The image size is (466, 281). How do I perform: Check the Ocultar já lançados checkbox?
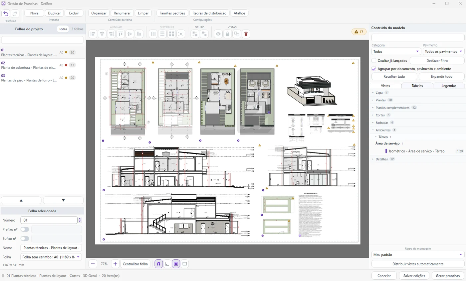pyautogui.click(x=374, y=61)
